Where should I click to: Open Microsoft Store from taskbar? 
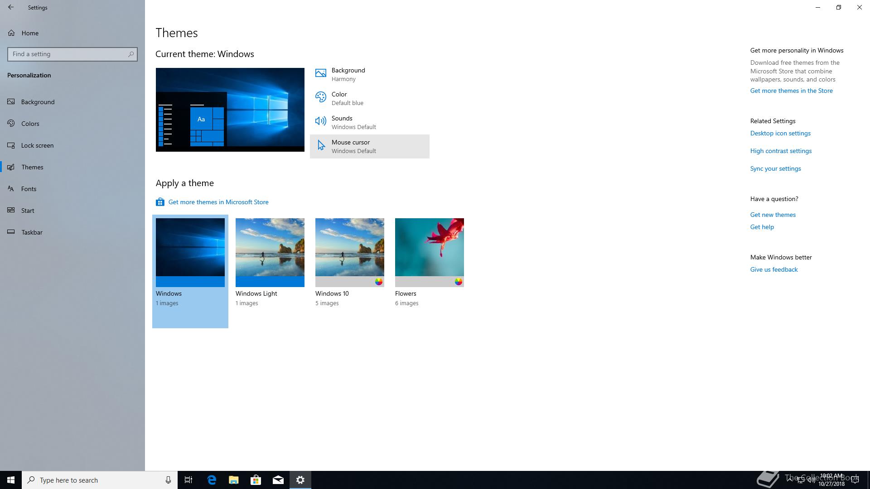pyautogui.click(x=256, y=480)
